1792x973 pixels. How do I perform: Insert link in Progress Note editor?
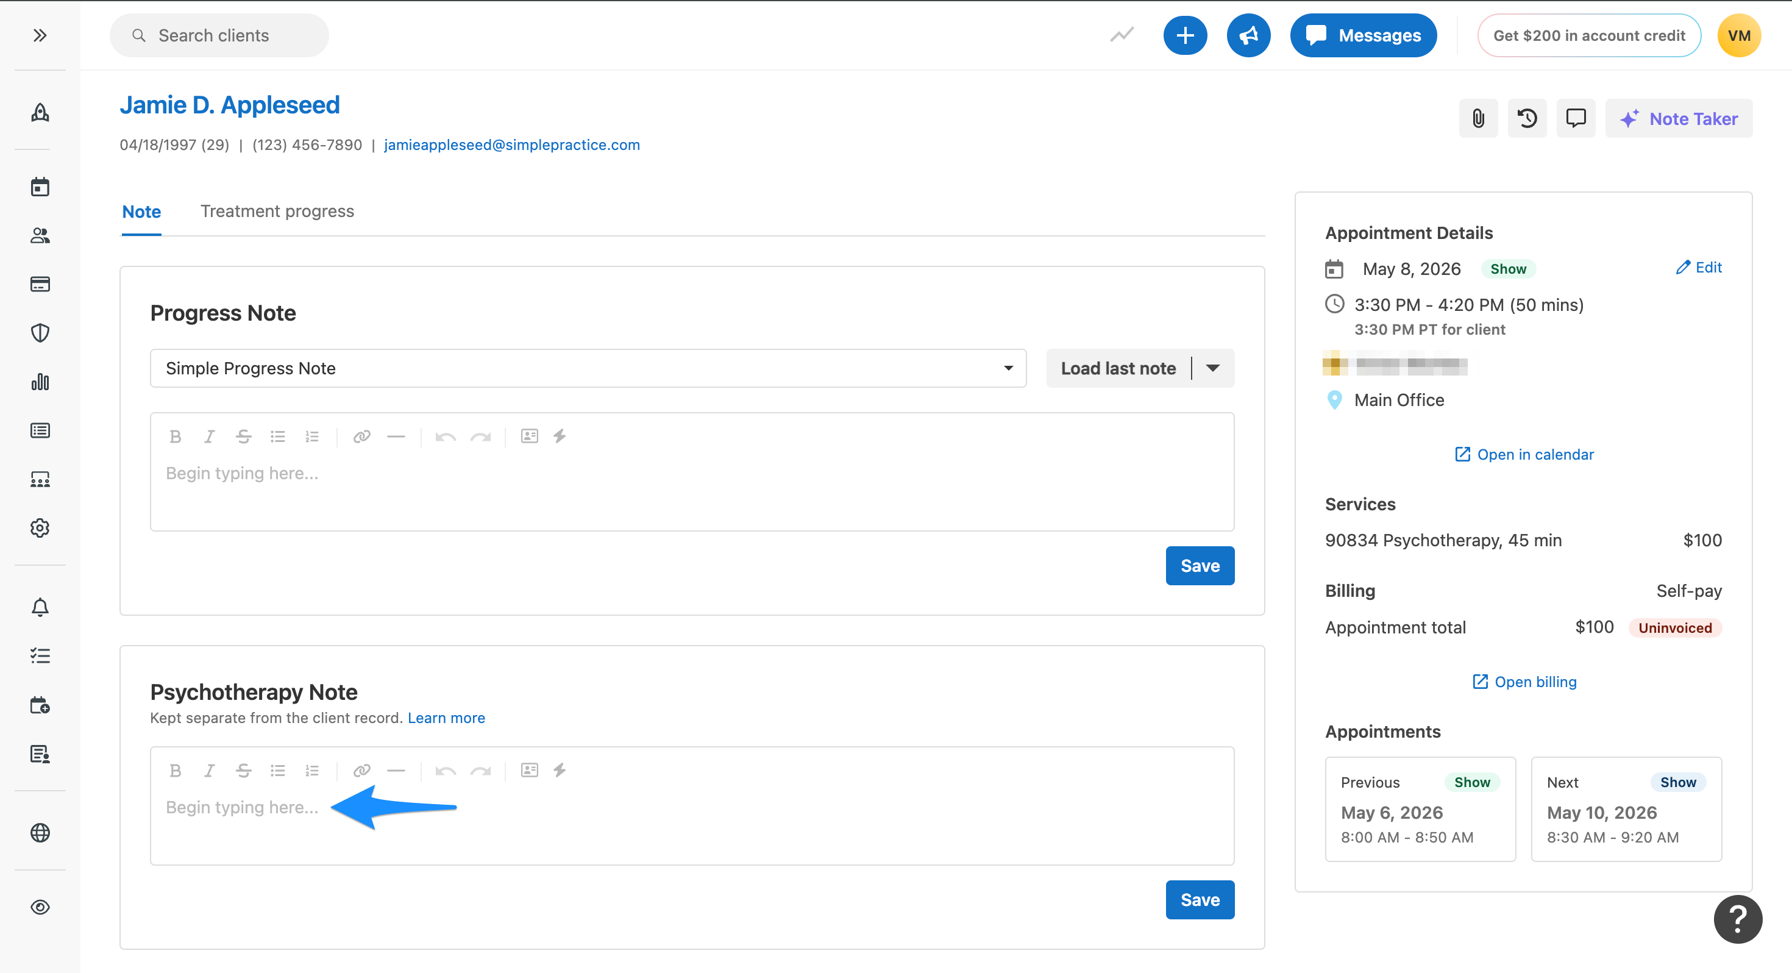point(361,437)
